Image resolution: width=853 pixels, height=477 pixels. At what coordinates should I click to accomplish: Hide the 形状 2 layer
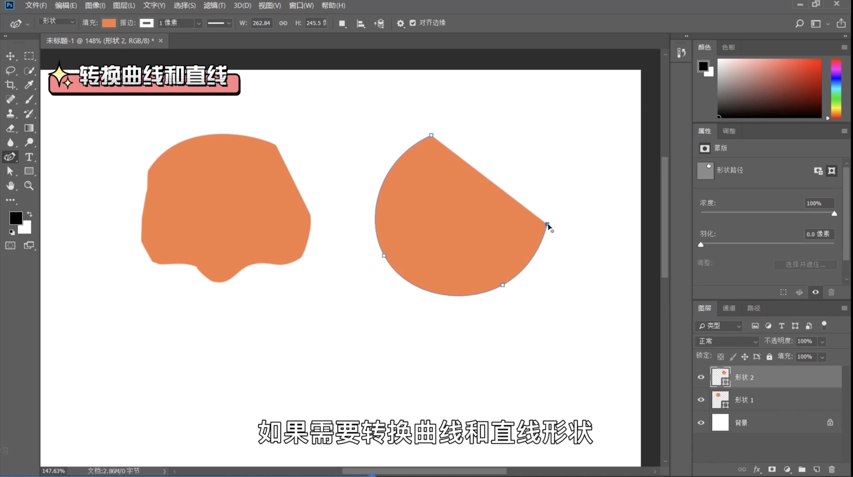(x=701, y=377)
